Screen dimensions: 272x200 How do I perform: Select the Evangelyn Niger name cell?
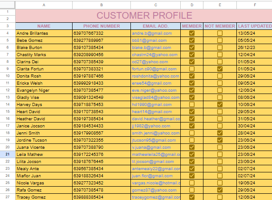(44, 90)
